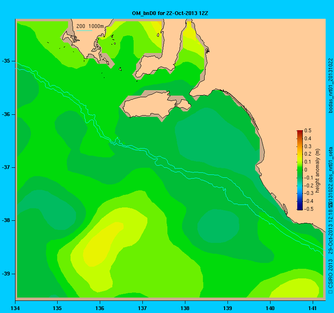Image resolution: width=334 pixels, height=313 pixels.
Task: Click the cyan contour legend line sample
Action: coord(84,30)
